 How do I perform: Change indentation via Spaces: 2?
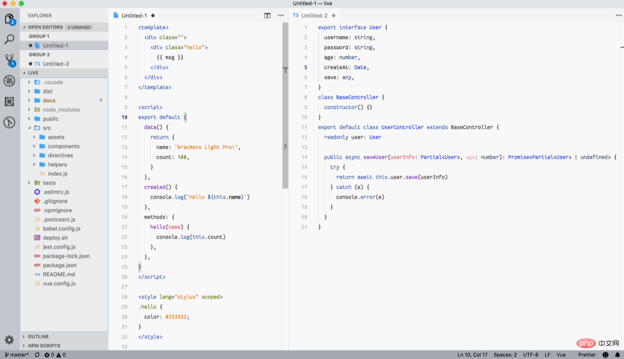click(505, 355)
